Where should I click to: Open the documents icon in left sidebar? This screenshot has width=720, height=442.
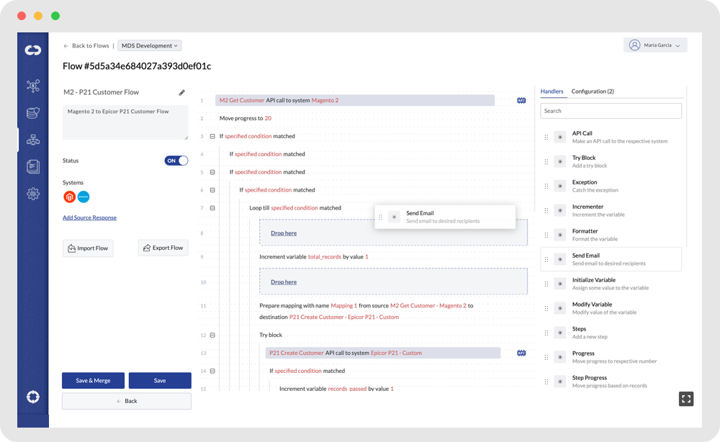point(33,166)
